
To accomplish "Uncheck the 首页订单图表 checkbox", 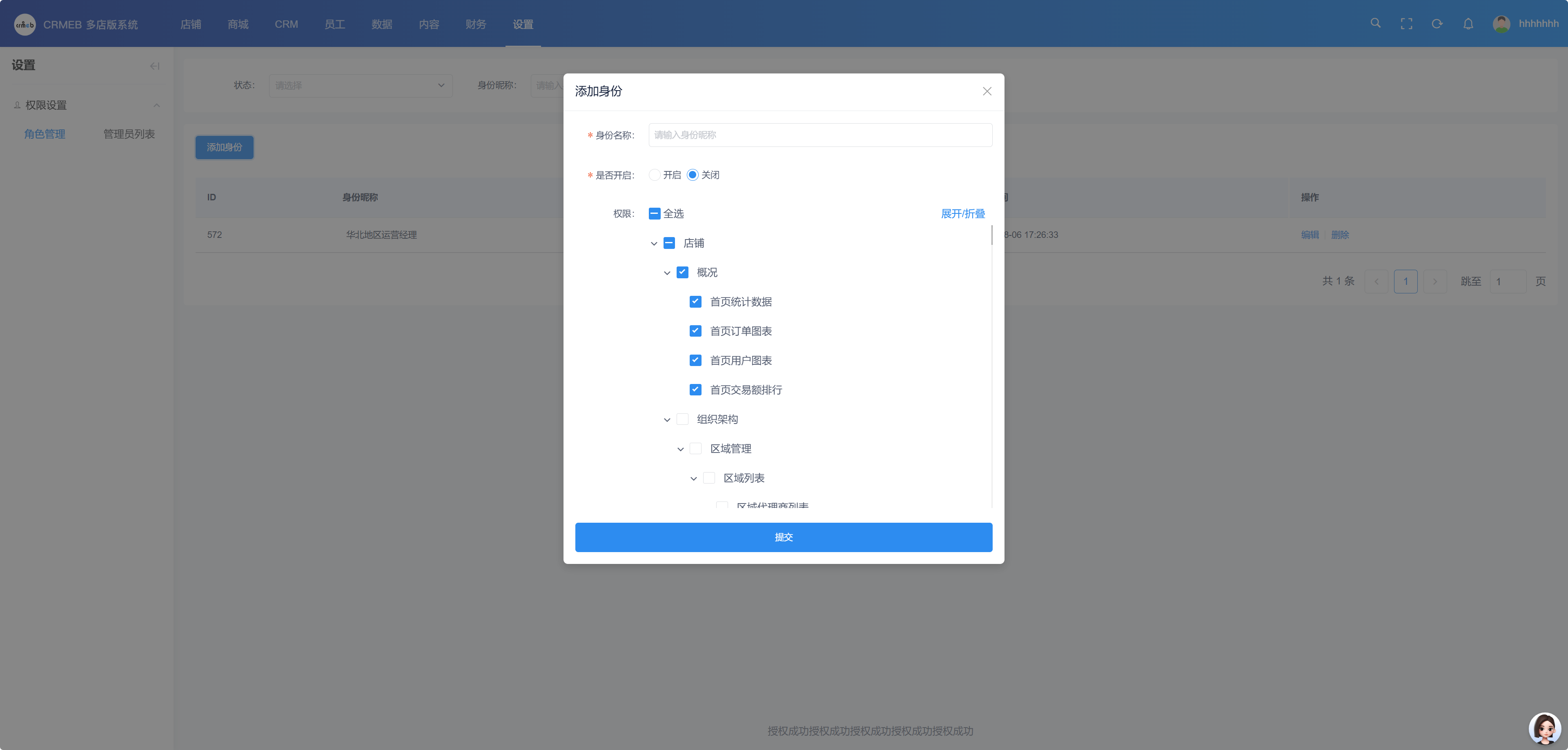I will 695,331.
